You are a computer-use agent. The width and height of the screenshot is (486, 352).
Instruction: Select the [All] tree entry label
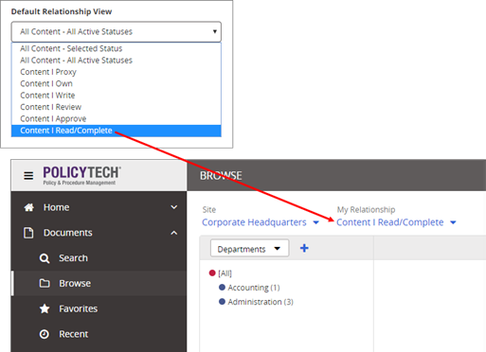tap(225, 273)
